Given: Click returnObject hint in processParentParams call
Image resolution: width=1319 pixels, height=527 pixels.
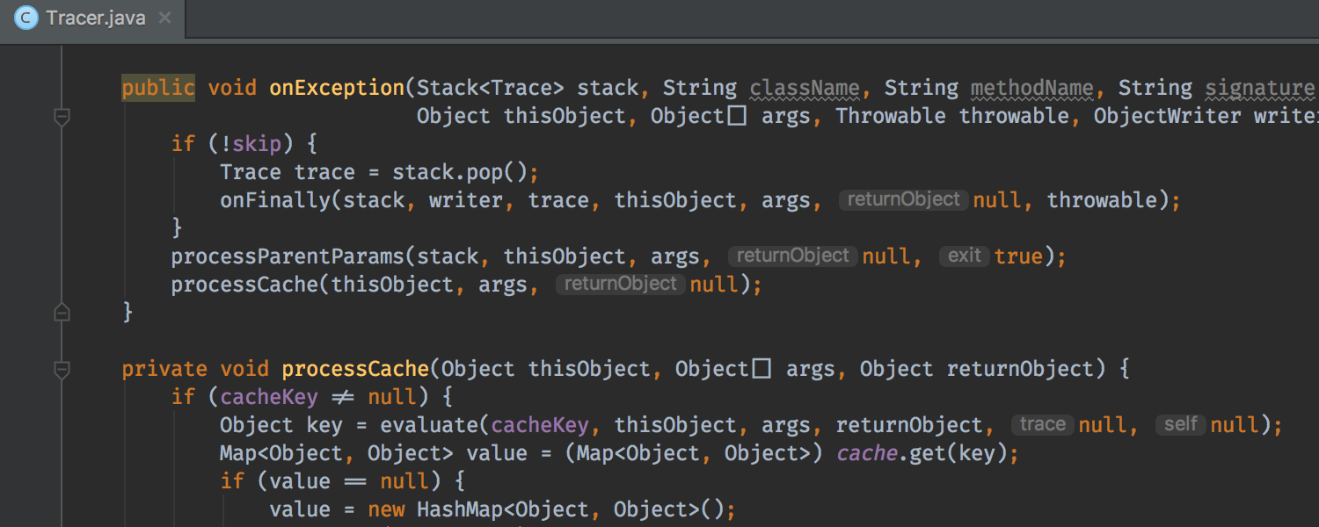Looking at the screenshot, I should click(792, 256).
